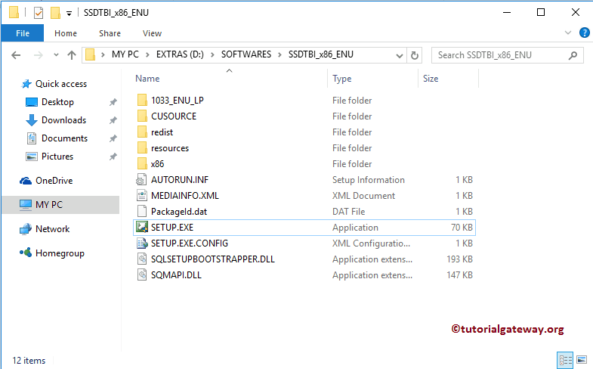
Task: Select the MEDIAINFO.XML file name
Action: 185,196
